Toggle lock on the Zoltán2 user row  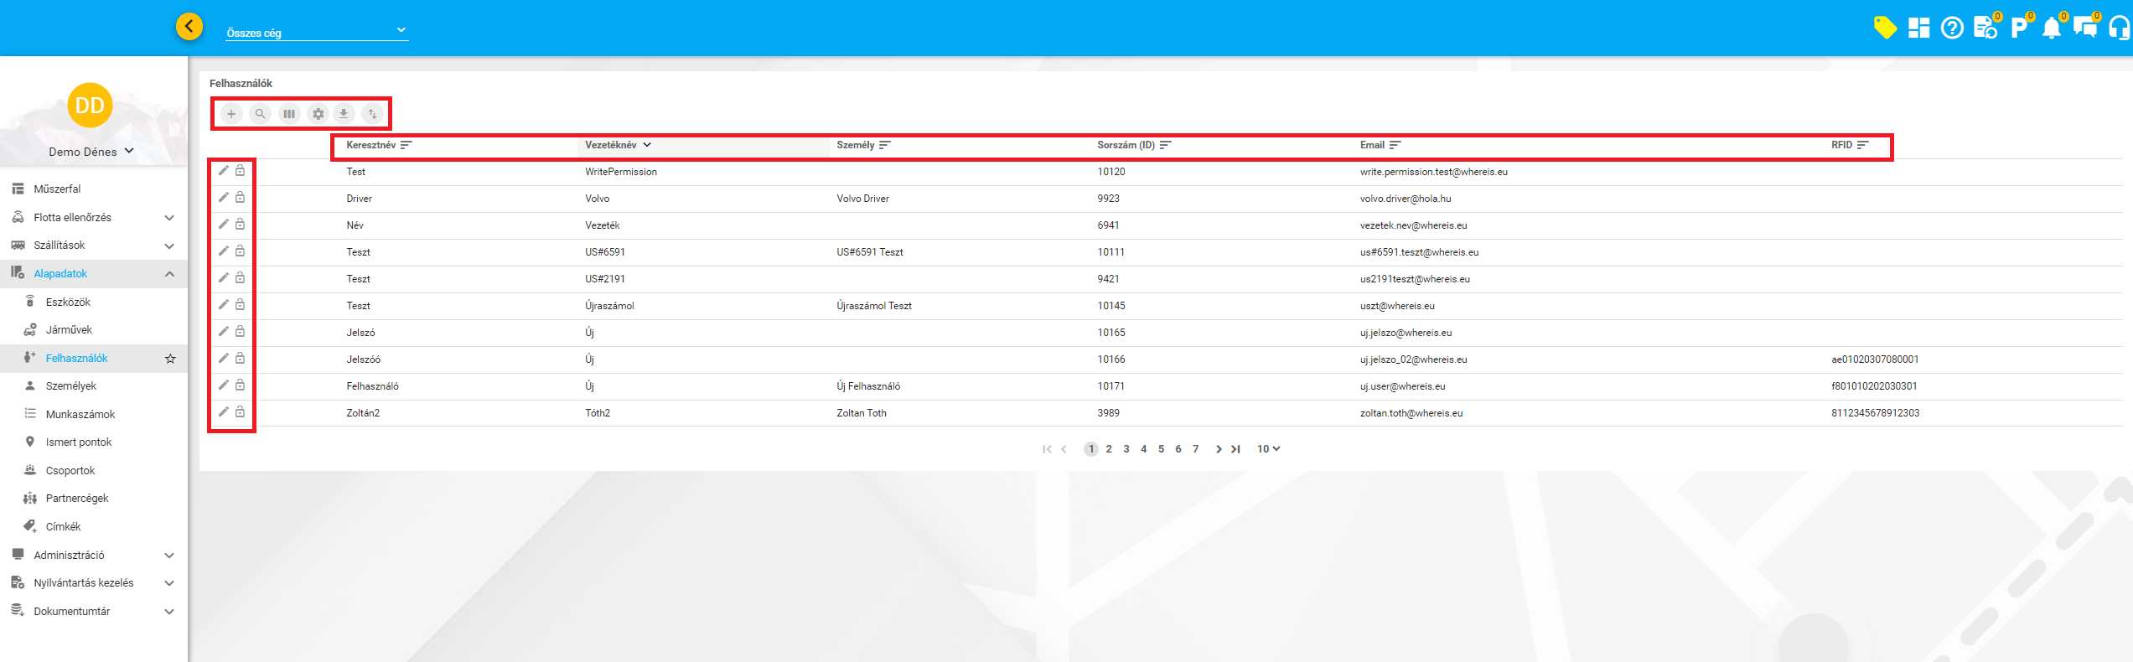coord(240,412)
